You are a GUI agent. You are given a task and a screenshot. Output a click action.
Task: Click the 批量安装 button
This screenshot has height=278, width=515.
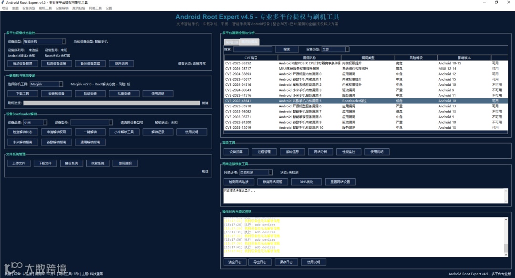124,93
